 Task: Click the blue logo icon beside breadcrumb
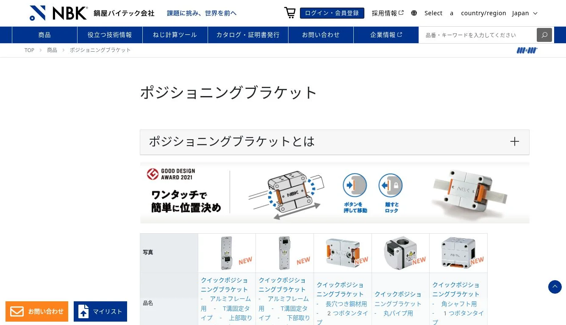coord(527,50)
